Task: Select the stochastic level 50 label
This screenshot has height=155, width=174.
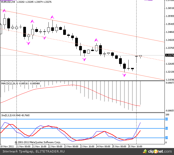Action: (166, 128)
